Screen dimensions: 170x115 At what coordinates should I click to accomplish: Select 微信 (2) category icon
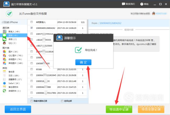click(x=4, y=39)
